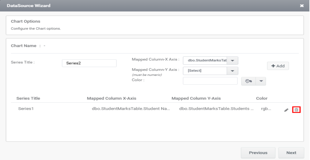The image size is (310, 160).
Task: Click the rgb color value of Series1
Action: pyautogui.click(x=266, y=109)
